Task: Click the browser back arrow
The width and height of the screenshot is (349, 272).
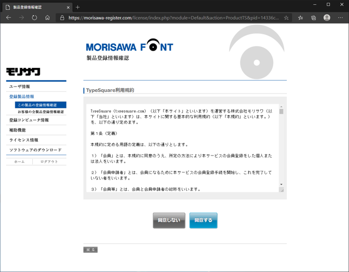Action: (9, 18)
